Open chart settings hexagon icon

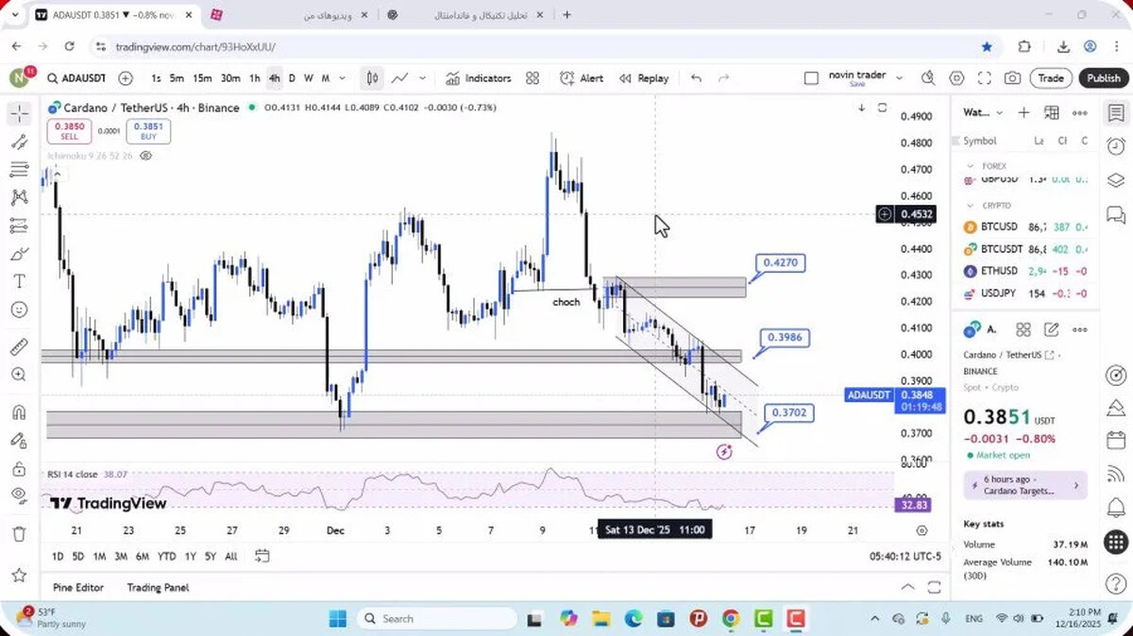click(x=956, y=78)
